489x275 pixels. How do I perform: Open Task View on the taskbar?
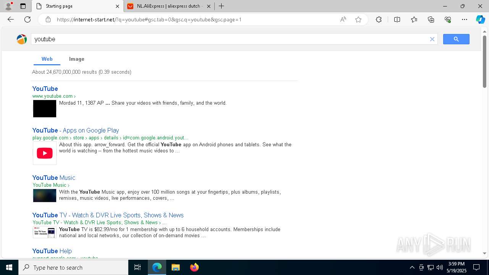(138, 267)
